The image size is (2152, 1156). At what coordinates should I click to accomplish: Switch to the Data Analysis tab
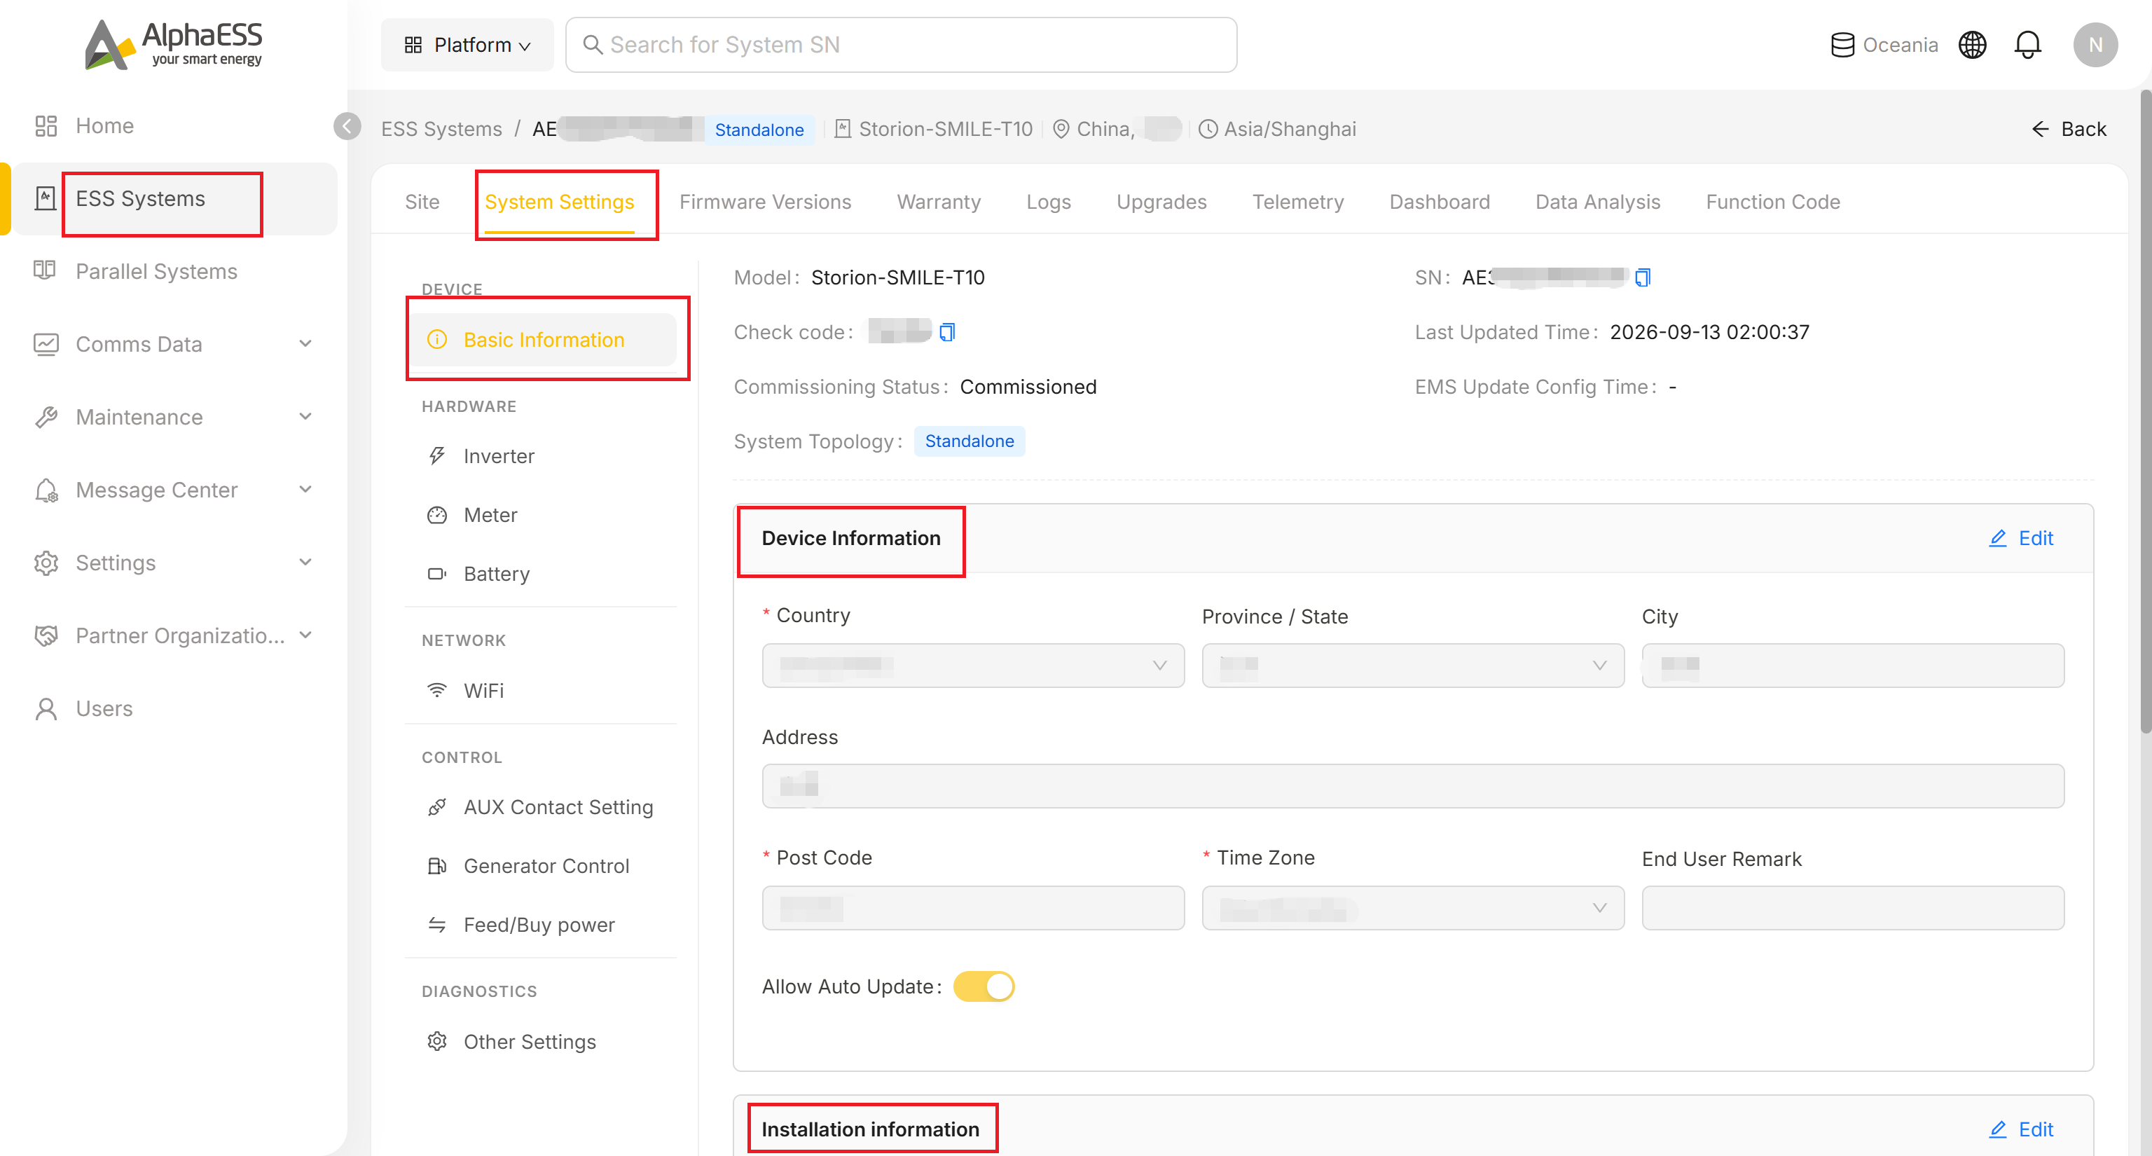tap(1597, 202)
